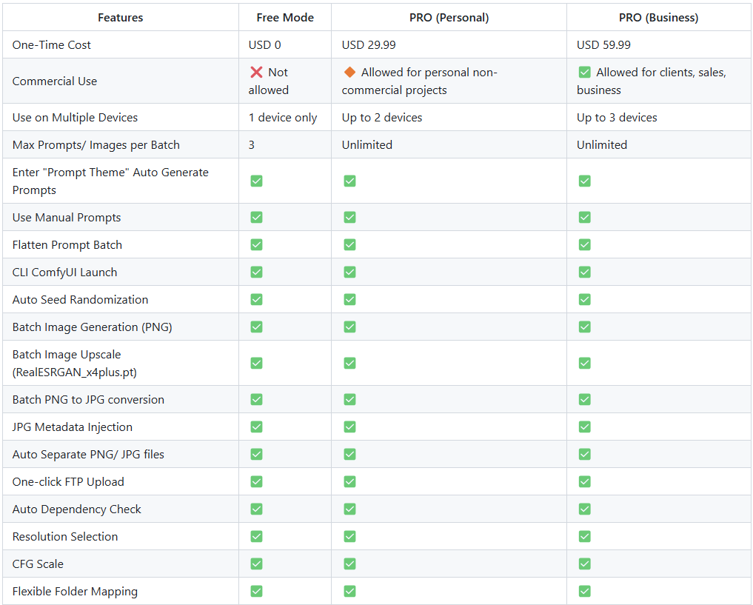This screenshot has width=753, height=605.
Task: Click PRO (Personal) checkmark for One-click FTP Upload
Action: [x=349, y=482]
